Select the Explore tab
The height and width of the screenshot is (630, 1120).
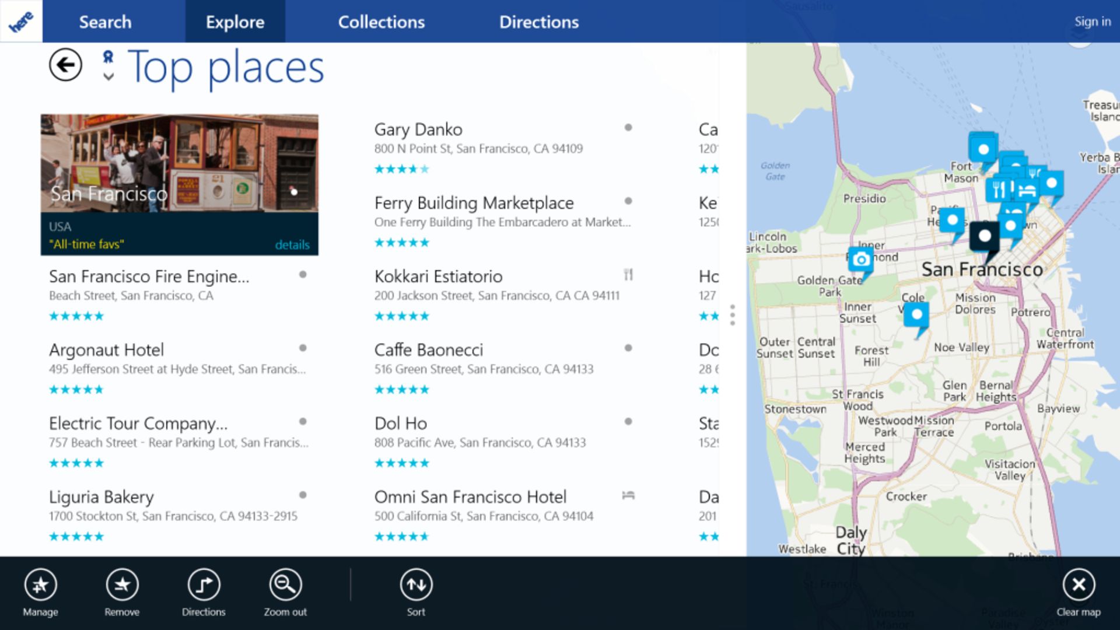pos(235,22)
